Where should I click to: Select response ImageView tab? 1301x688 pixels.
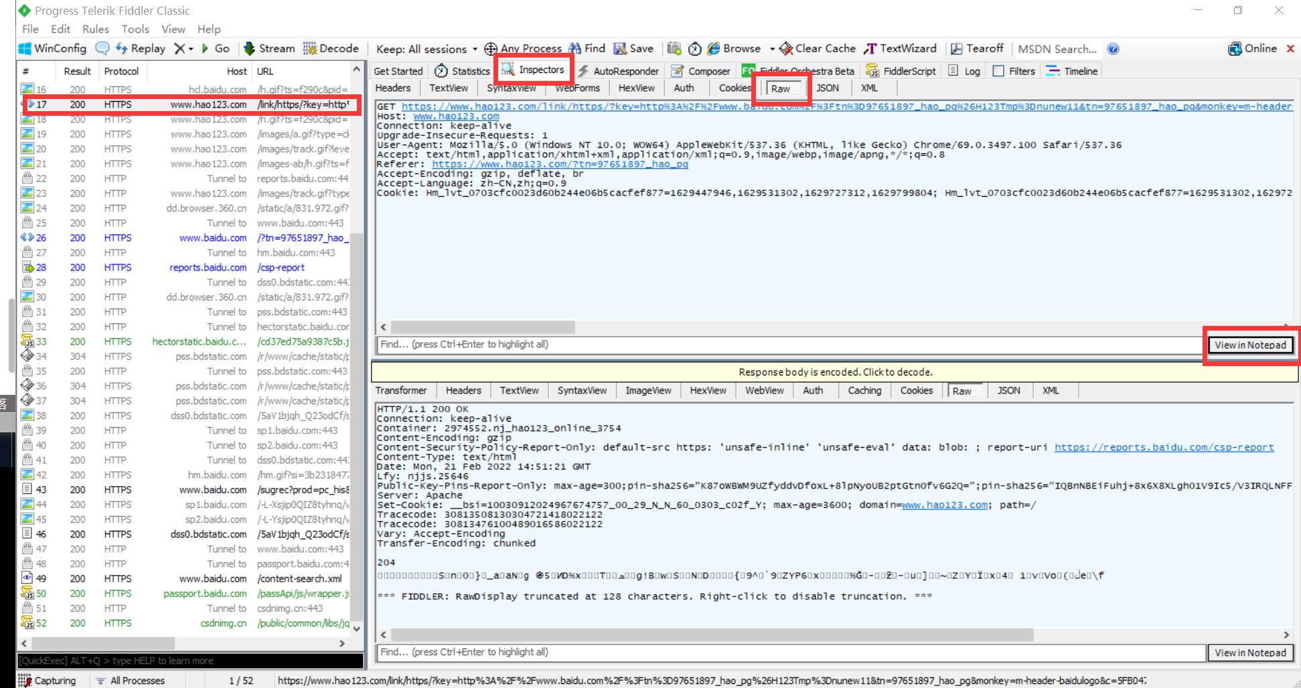648,391
